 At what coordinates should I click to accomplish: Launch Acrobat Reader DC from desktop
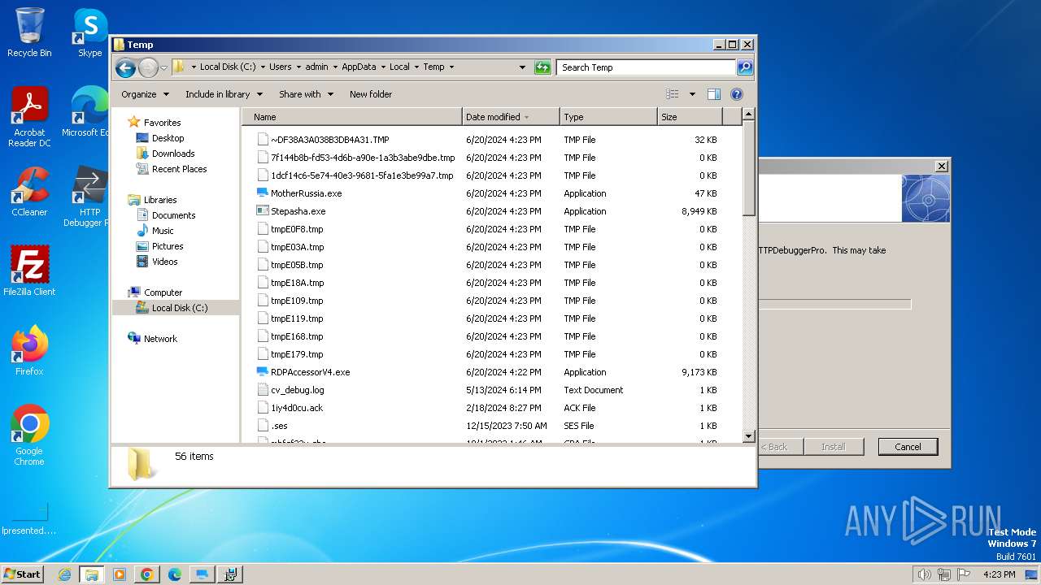coord(29,117)
